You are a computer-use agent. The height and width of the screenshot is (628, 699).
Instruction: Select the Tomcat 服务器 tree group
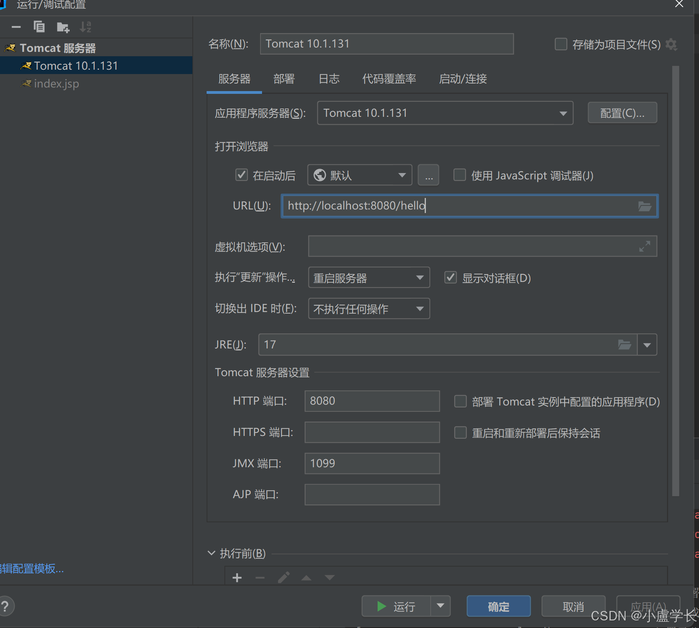(x=96, y=48)
